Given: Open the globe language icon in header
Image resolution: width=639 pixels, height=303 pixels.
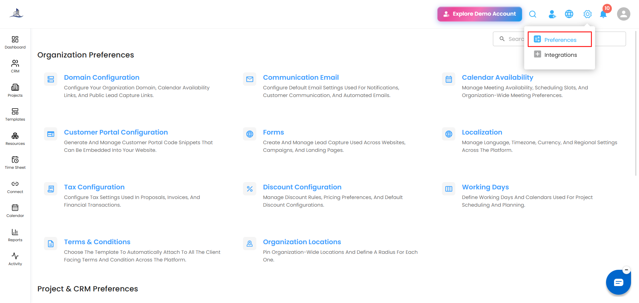Looking at the screenshot, I should pos(569,14).
